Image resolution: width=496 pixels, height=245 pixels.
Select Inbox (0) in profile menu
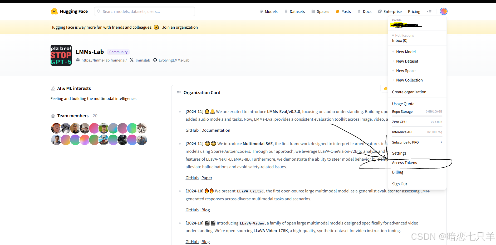(400, 40)
